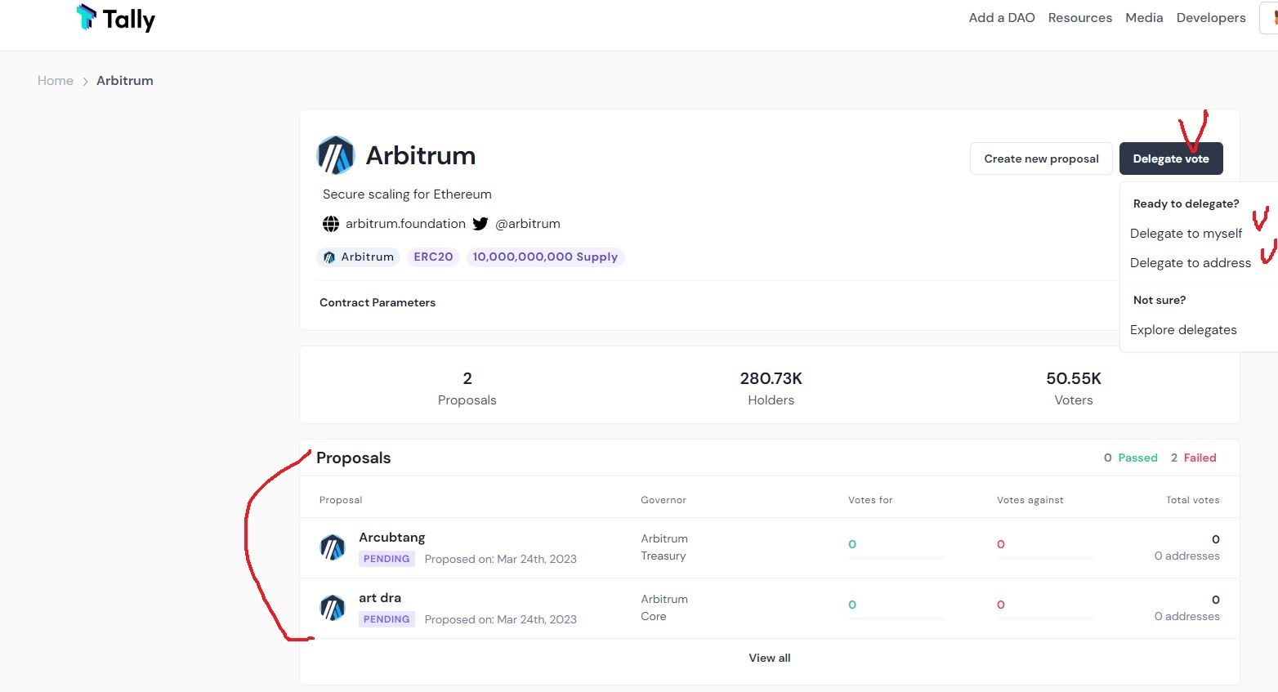Click the art dra proposal logo icon
Viewport: 1278px width, 692px height.
(x=332, y=608)
